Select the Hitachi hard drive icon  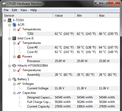[x=14, y=66]
